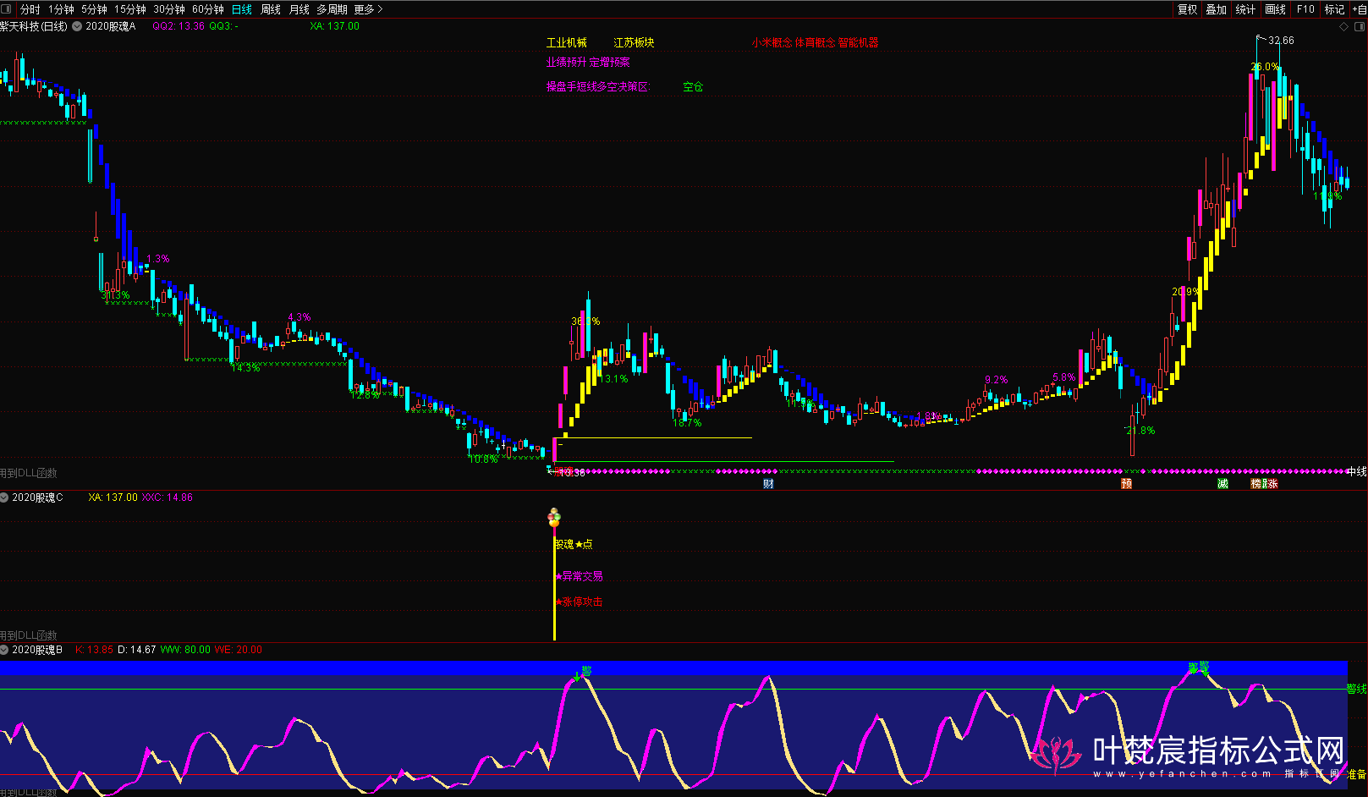Open the 统计 statistics tool
This screenshot has height=797, width=1368.
pyautogui.click(x=1245, y=9)
